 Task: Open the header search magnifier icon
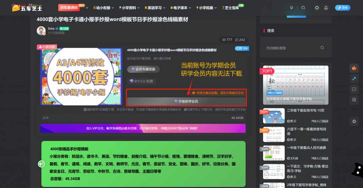(303, 8)
